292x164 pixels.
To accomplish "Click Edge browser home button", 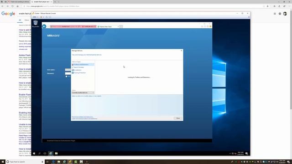I will click(17, 6).
